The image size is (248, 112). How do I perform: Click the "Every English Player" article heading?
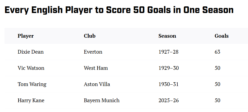coord(119,10)
